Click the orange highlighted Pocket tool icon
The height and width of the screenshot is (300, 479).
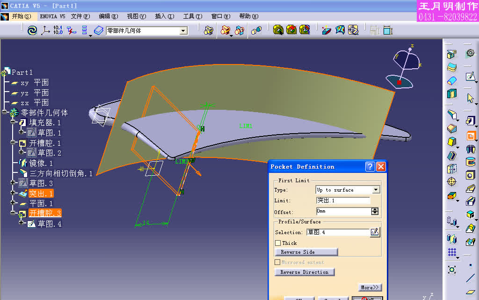471,136
